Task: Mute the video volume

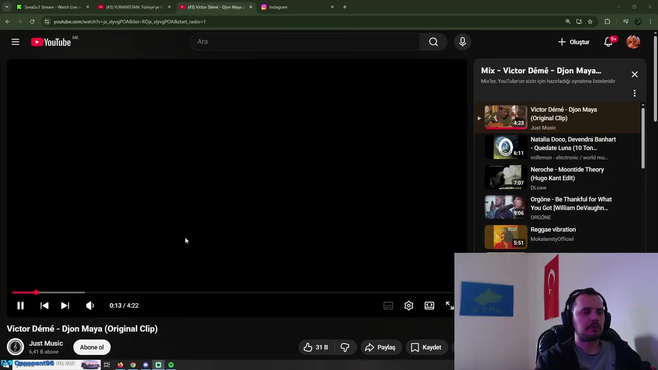Action: [x=90, y=305]
